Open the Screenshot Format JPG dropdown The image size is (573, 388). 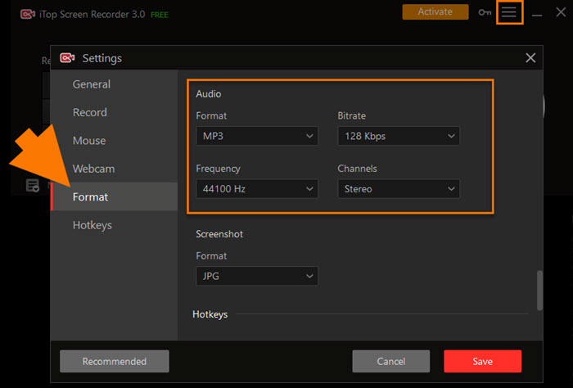pos(257,277)
